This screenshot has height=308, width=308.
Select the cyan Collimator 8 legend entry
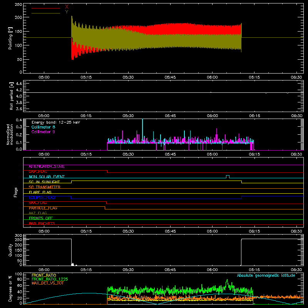point(43,127)
